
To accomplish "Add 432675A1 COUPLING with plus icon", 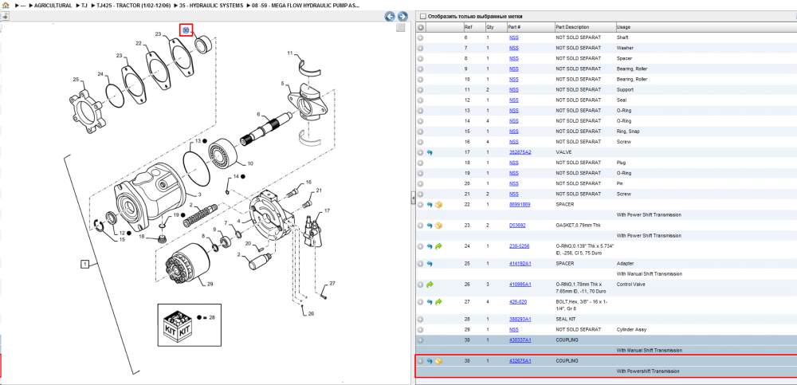I will pos(420,361).
